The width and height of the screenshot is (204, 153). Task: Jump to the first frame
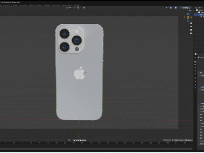click(74, 140)
